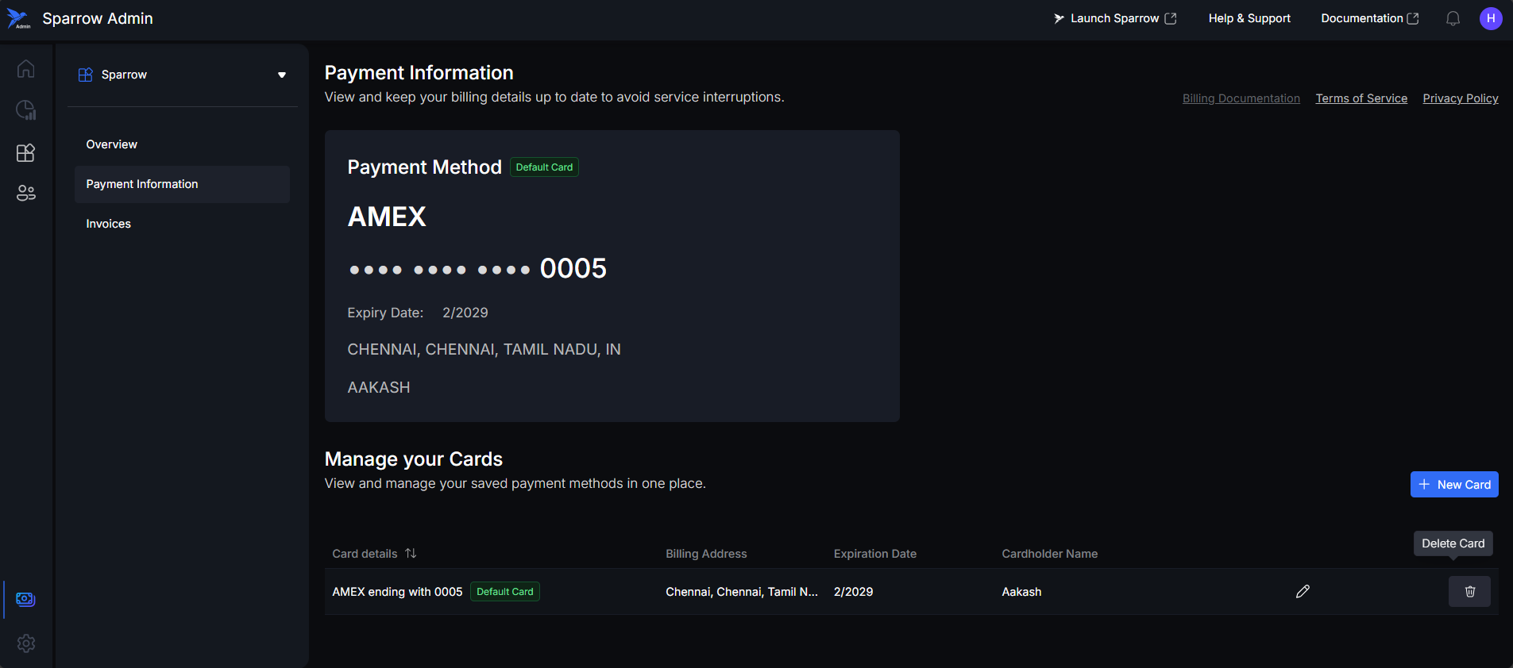This screenshot has height=668, width=1513.
Task: Open the notifications bell
Action: 1453,18
